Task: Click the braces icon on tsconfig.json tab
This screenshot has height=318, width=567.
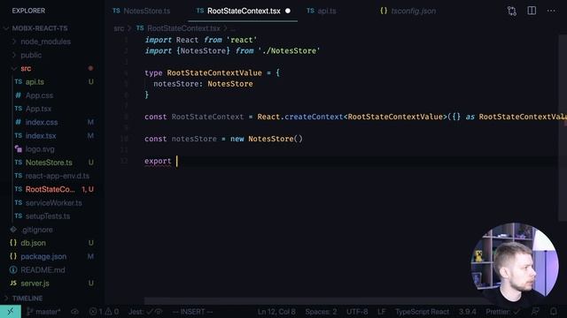Action: 384,11
